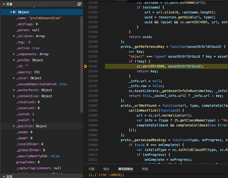Click the collapse-all icon in the 变量 header

tap(79, 4)
